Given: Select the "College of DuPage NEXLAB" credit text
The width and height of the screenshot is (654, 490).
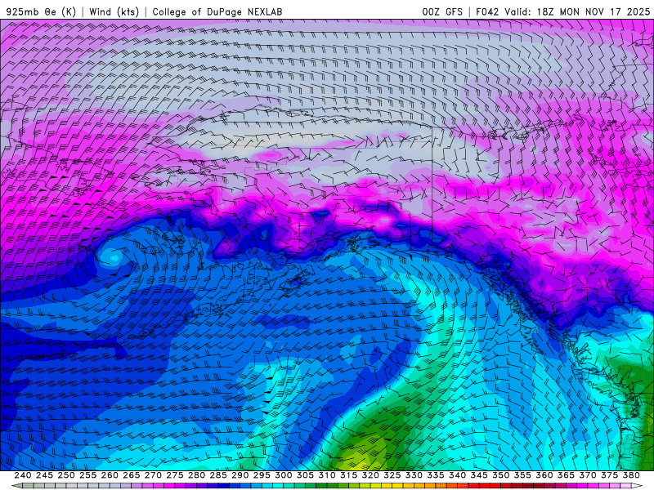Looking at the screenshot, I should [x=217, y=11].
